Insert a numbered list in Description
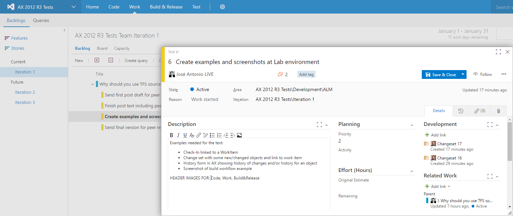Image resolution: width=513 pixels, height=216 pixels. click(219, 135)
